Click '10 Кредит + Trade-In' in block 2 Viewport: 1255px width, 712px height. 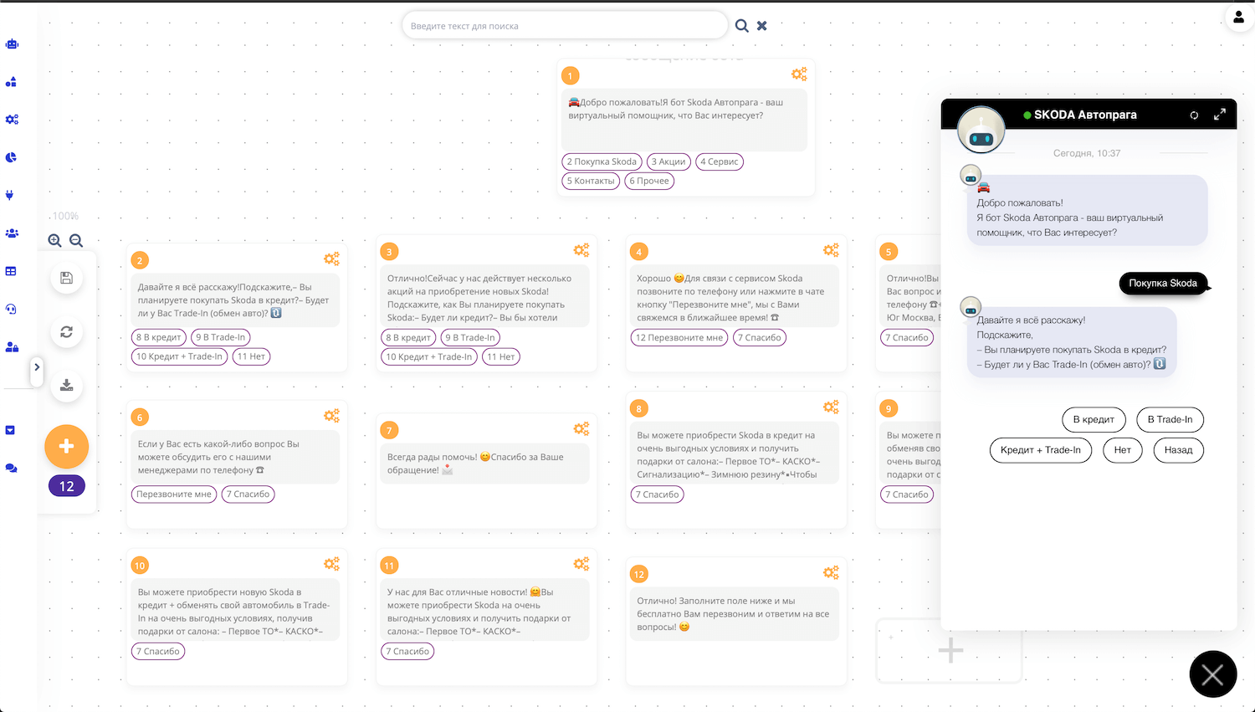(180, 356)
